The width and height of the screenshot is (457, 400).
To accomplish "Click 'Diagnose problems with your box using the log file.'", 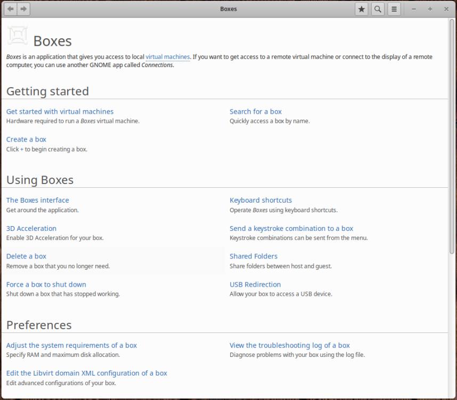I will coord(297,355).
